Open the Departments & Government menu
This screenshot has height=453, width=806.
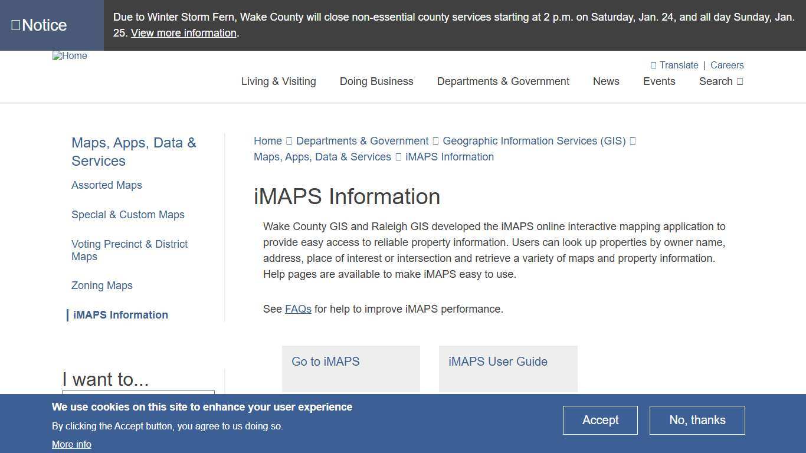503,81
